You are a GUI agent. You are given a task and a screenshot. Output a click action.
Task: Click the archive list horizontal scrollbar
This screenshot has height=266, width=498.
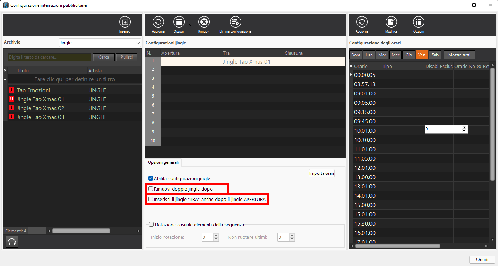coord(81,231)
